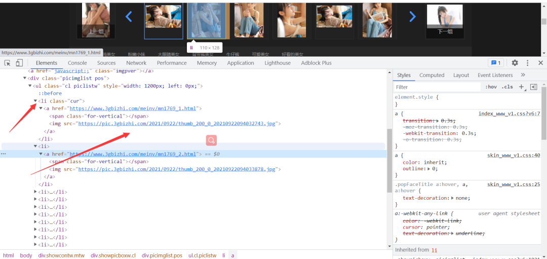Select the Computed sub-tab
Viewport: 547px width, 259px height.
pos(432,75)
